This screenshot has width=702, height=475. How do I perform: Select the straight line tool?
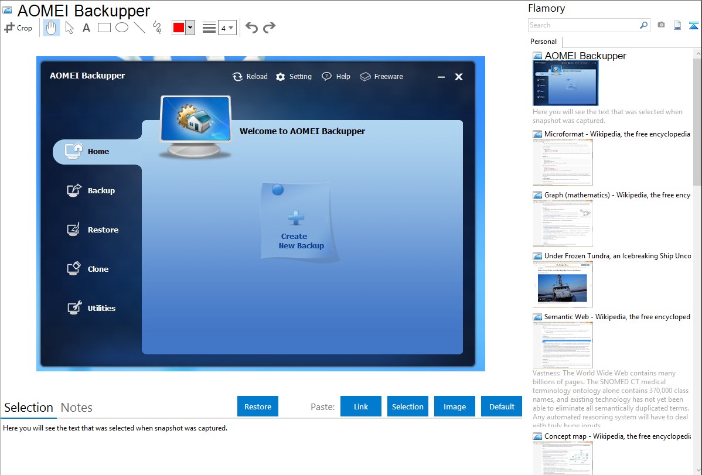point(139,28)
